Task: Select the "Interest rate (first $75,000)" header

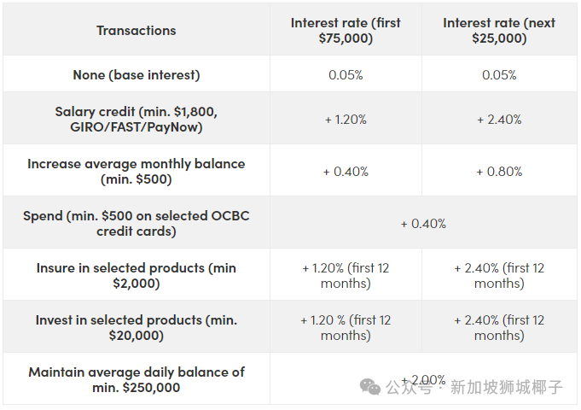Action: [x=346, y=31]
